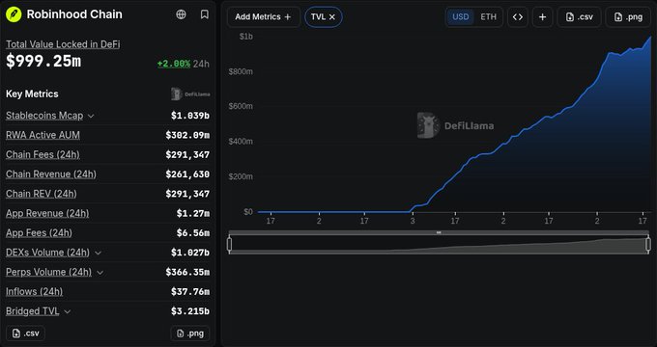This screenshot has width=657, height=347.
Task: Expand Perps Volume (24h) breakdown
Action: click(x=100, y=272)
